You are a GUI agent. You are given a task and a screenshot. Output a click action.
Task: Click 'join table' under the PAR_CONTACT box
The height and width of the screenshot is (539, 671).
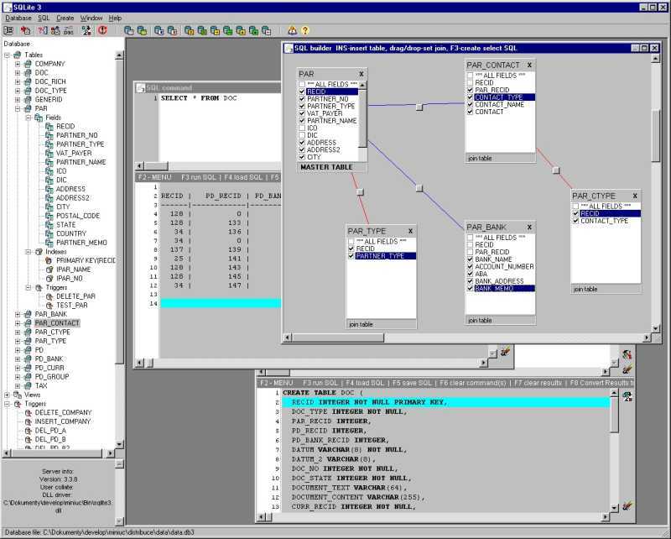pos(480,158)
